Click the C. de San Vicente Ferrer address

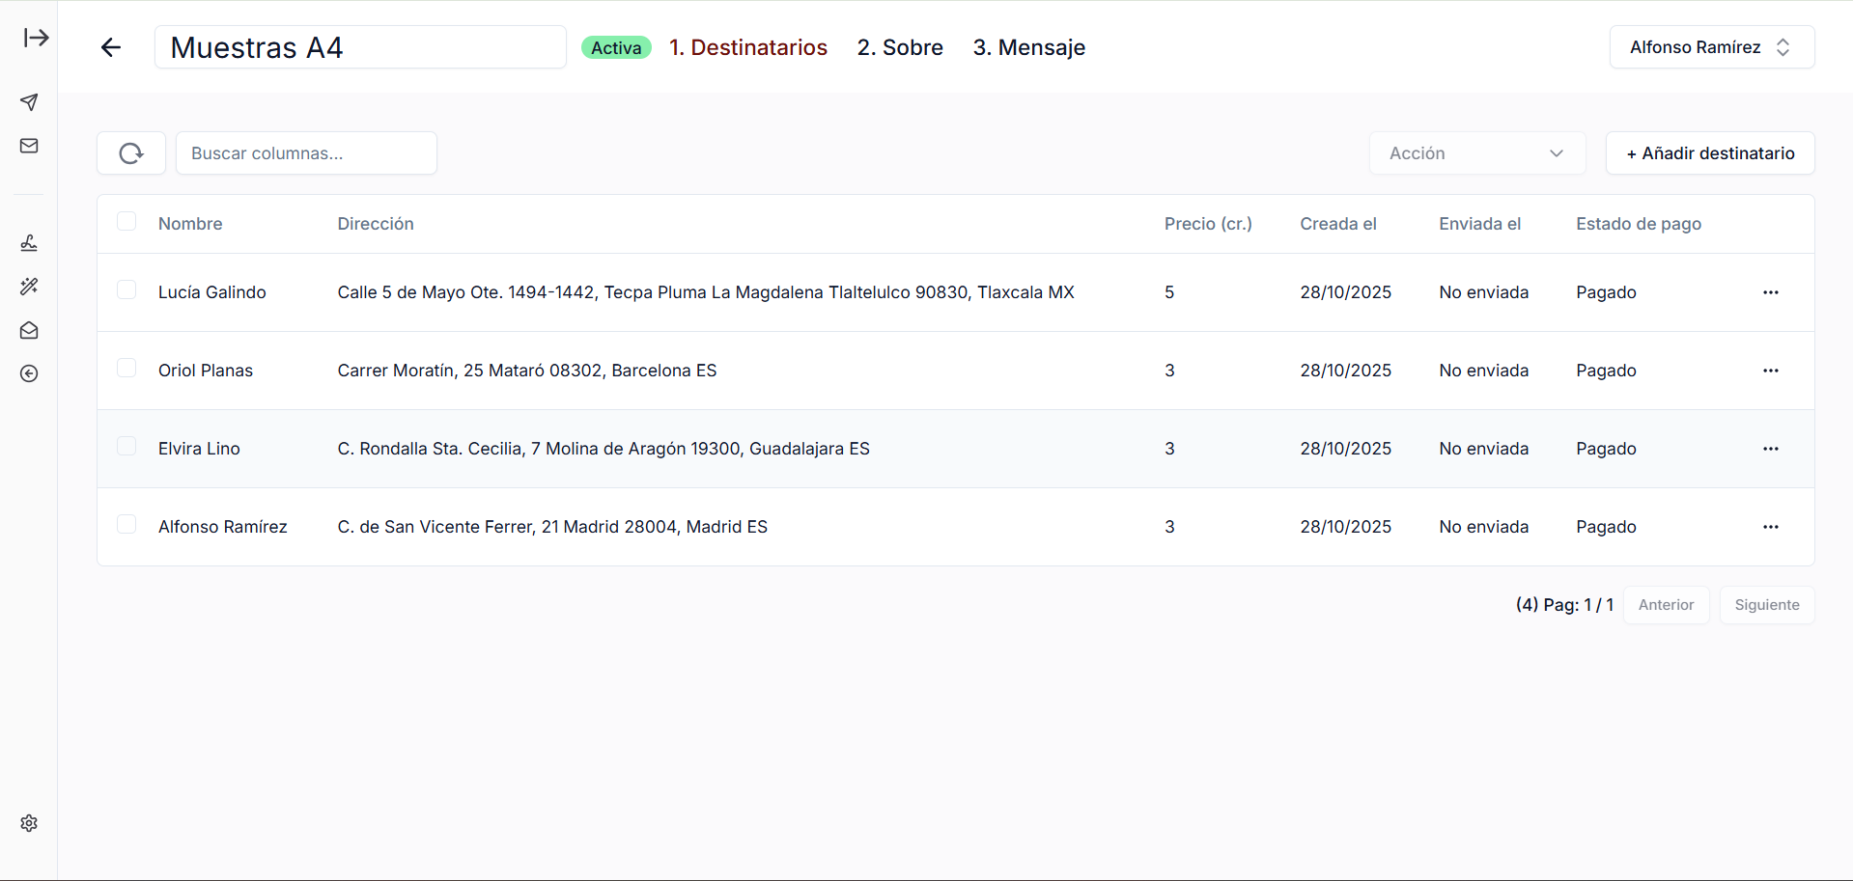(552, 527)
